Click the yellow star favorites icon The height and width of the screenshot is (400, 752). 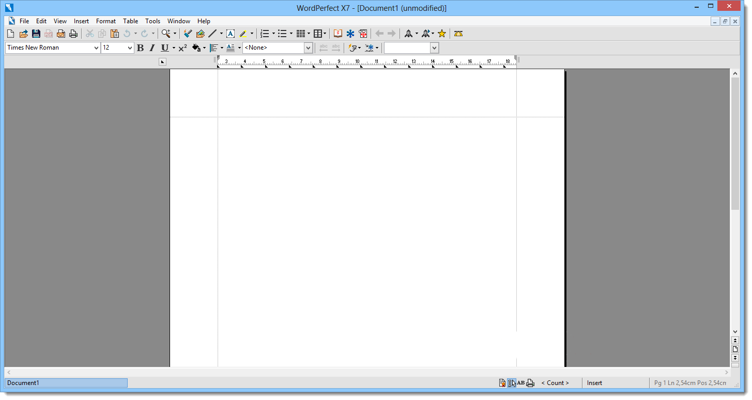coord(442,34)
